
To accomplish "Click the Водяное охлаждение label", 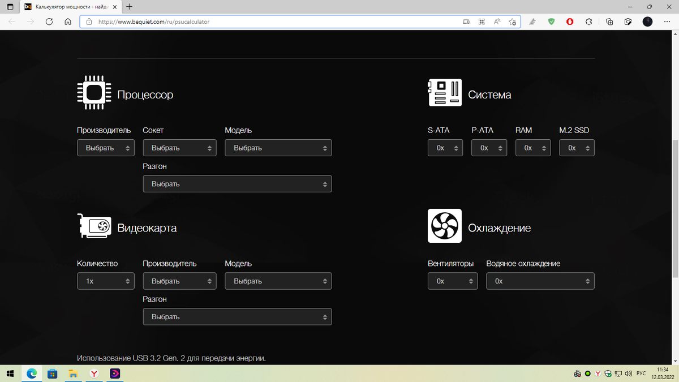I will [x=523, y=264].
